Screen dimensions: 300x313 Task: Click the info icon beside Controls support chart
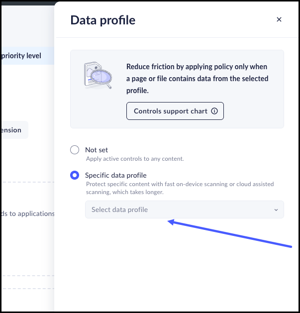tap(214, 111)
